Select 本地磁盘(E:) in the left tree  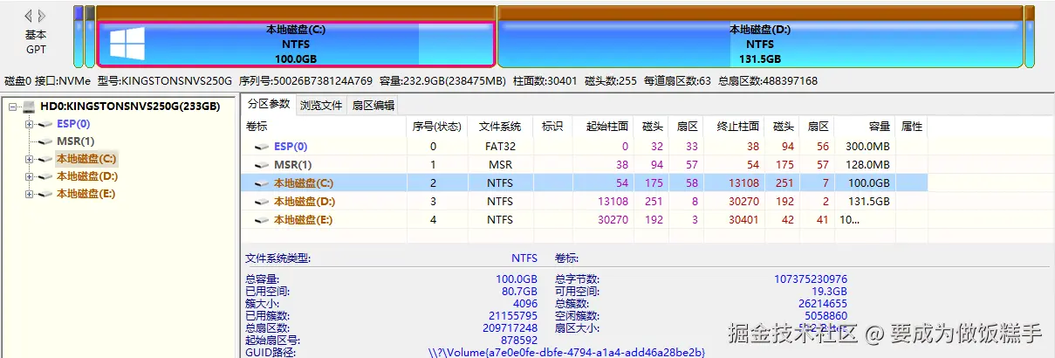86,194
